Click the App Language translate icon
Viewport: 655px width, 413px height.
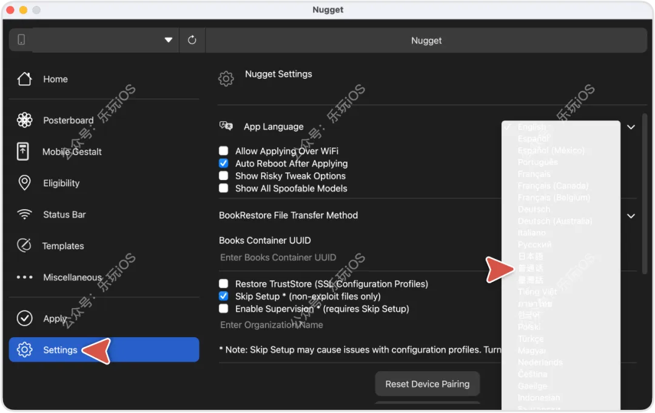tap(226, 126)
